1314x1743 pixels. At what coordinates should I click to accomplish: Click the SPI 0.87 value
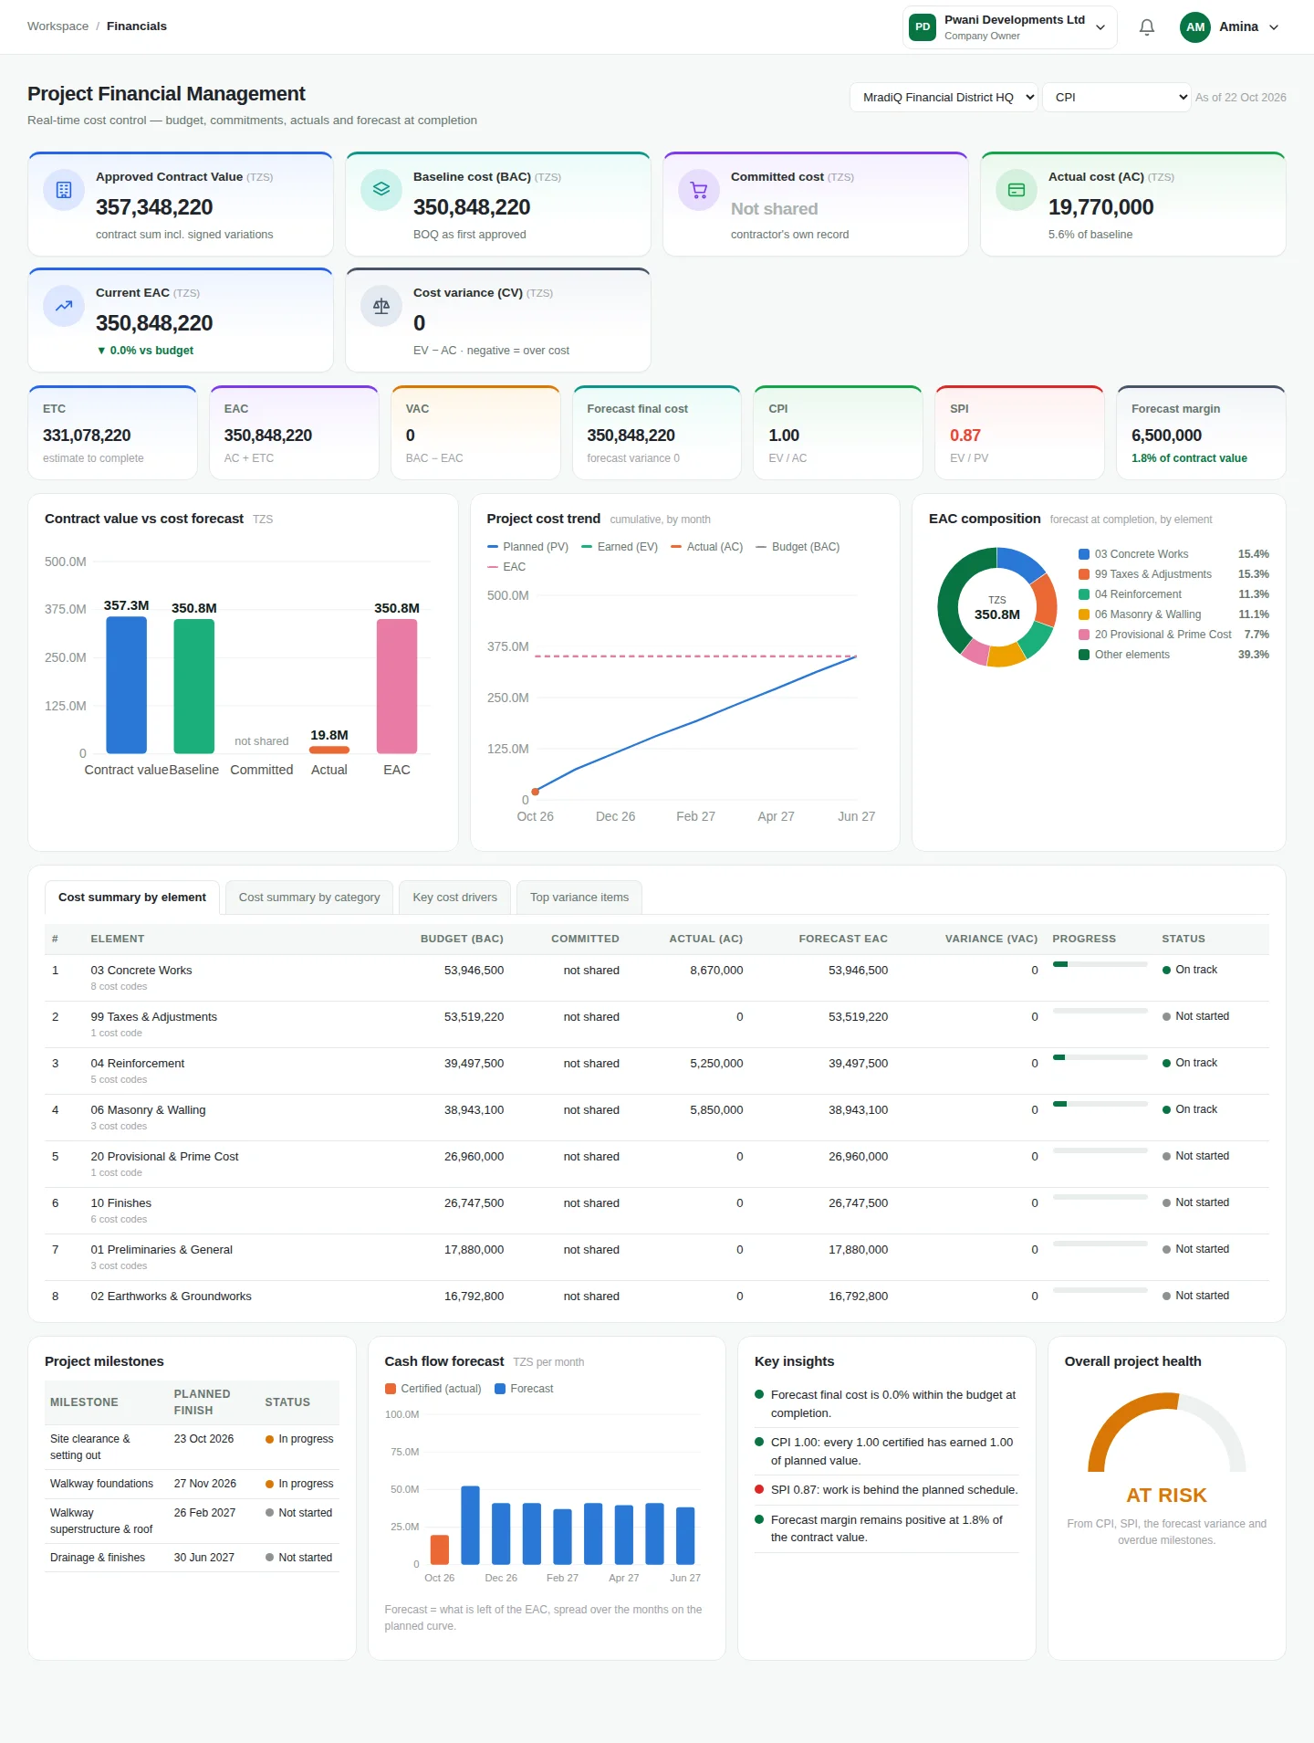tap(965, 436)
